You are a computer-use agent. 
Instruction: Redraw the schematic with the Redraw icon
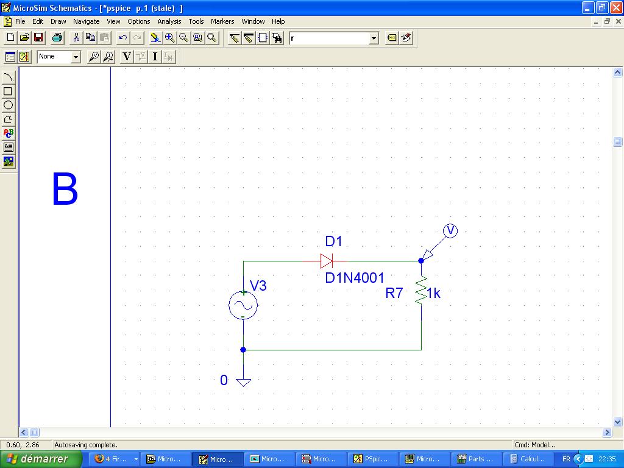tap(155, 38)
